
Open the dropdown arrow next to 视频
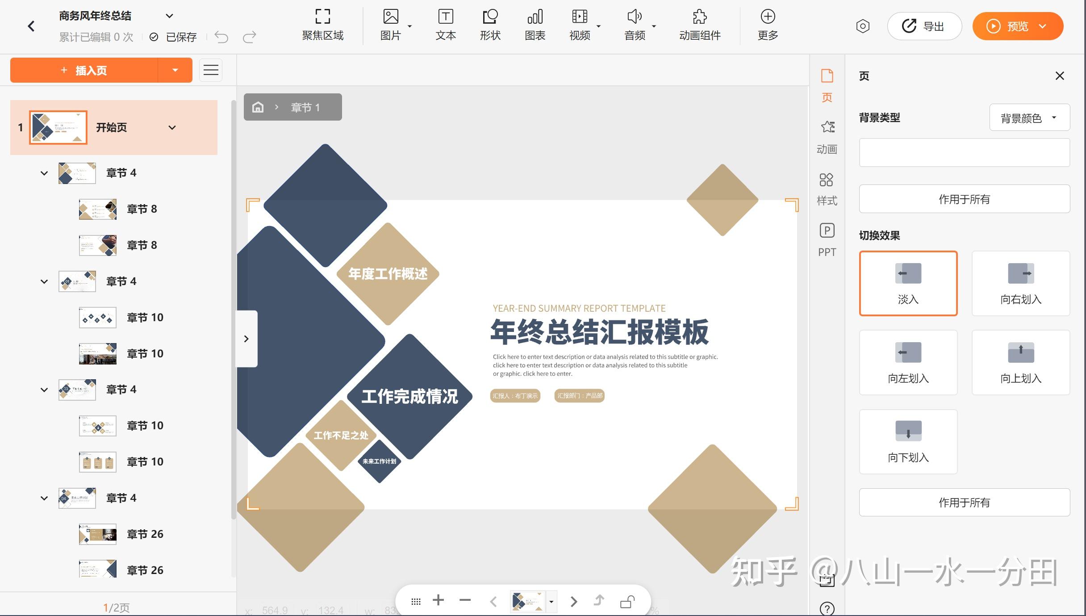click(x=599, y=26)
